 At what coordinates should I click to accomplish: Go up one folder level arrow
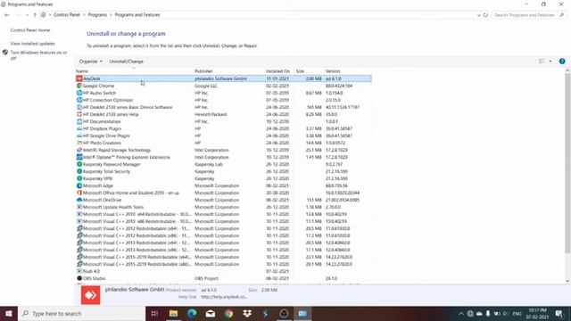tap(35, 15)
